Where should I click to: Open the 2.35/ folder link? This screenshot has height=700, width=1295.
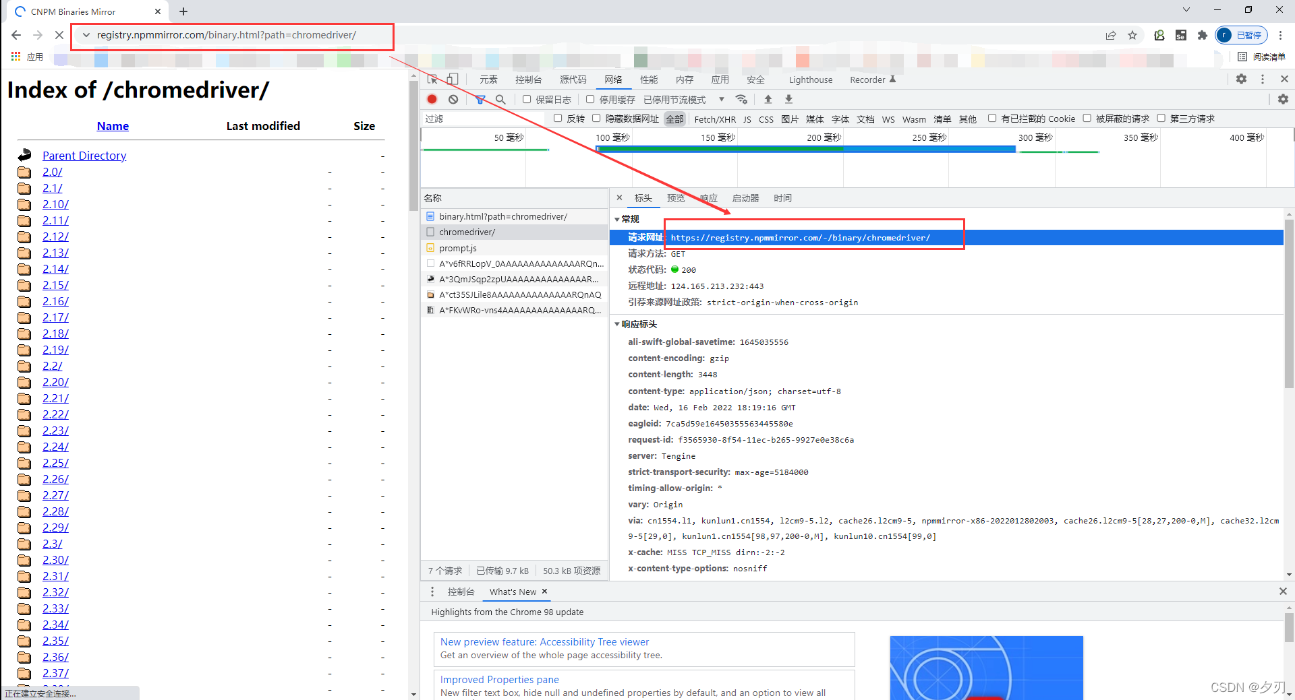pos(55,641)
